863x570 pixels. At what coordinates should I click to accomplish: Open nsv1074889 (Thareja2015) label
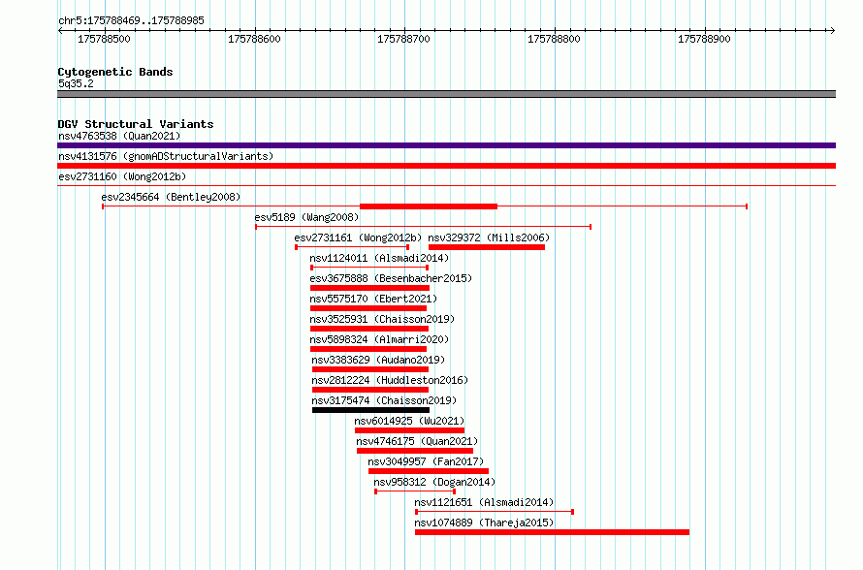coord(484,522)
